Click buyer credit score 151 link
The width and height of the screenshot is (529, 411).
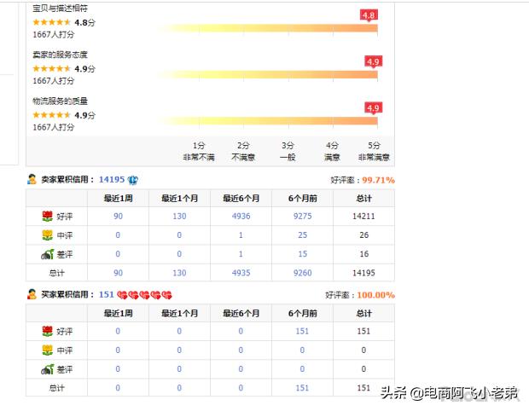click(107, 294)
